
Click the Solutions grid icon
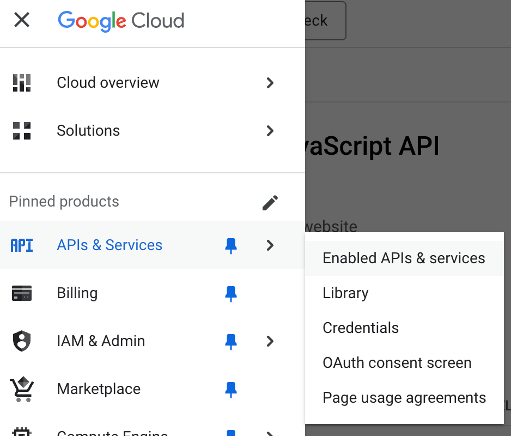pos(22,131)
